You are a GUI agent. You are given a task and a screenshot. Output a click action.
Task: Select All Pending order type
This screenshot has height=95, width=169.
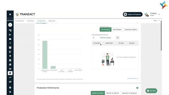(x=105, y=30)
